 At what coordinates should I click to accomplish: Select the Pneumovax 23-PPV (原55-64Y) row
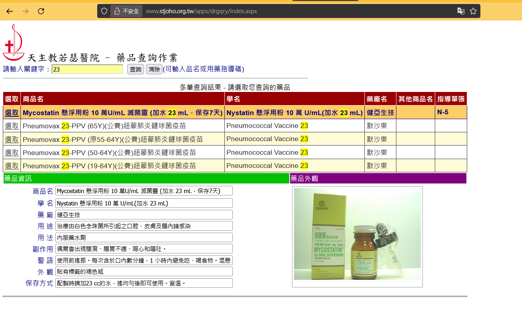(12, 139)
